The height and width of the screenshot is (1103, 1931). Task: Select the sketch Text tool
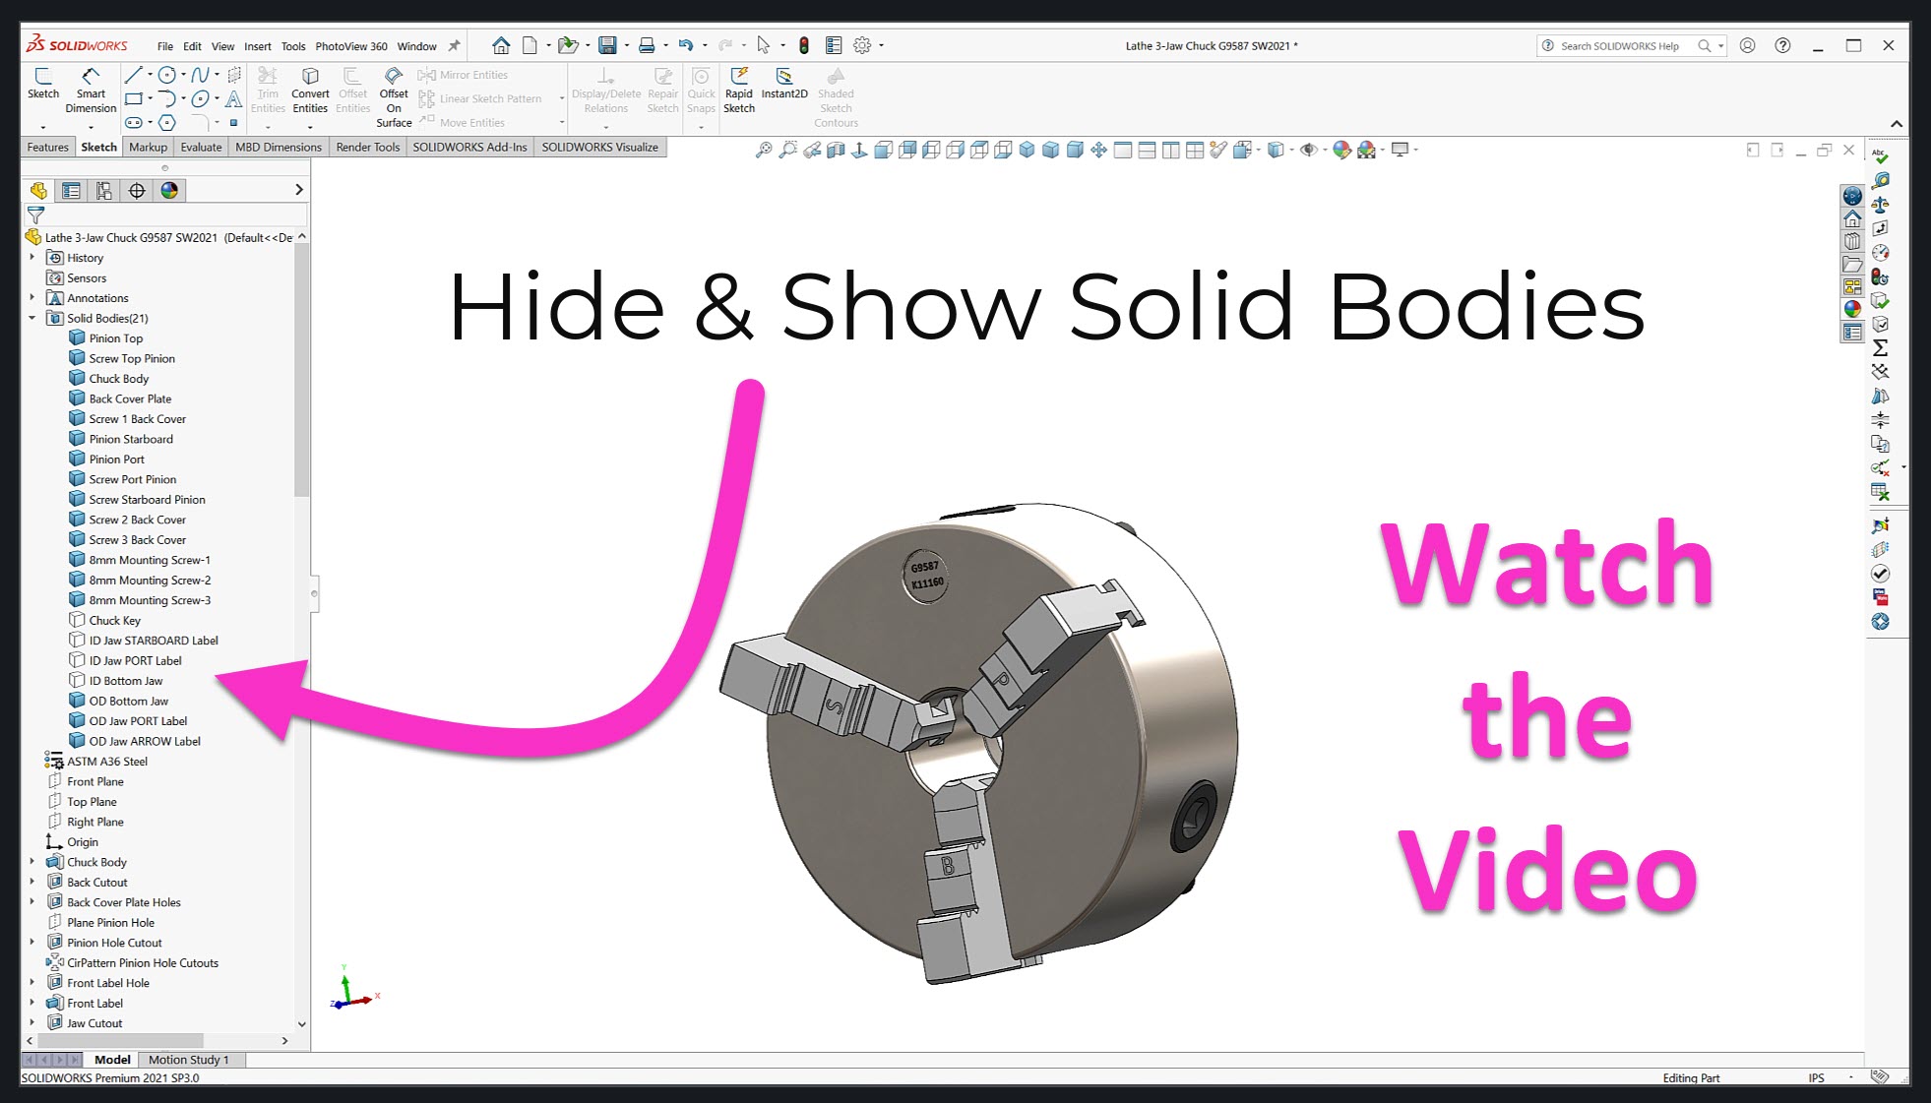click(233, 98)
